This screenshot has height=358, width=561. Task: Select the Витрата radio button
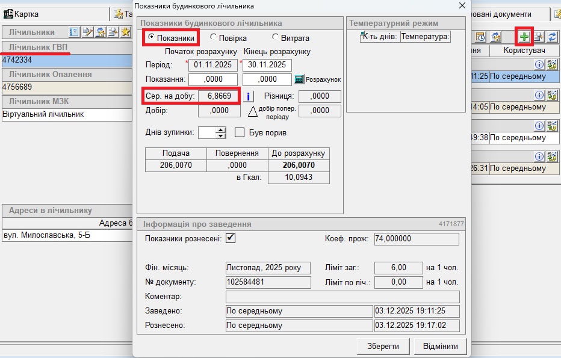point(276,38)
